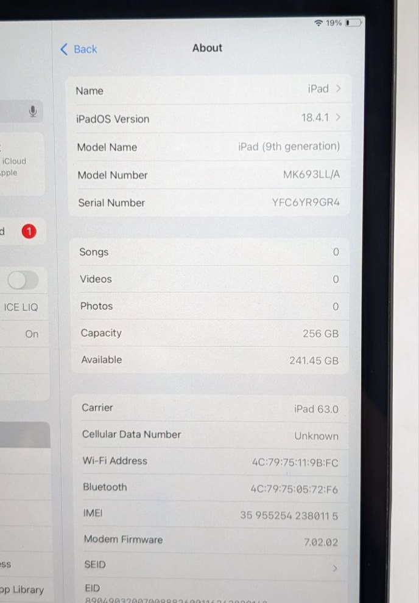The width and height of the screenshot is (419, 603).
Task: Tap the Capacity 256 GB value
Action: coord(320,333)
